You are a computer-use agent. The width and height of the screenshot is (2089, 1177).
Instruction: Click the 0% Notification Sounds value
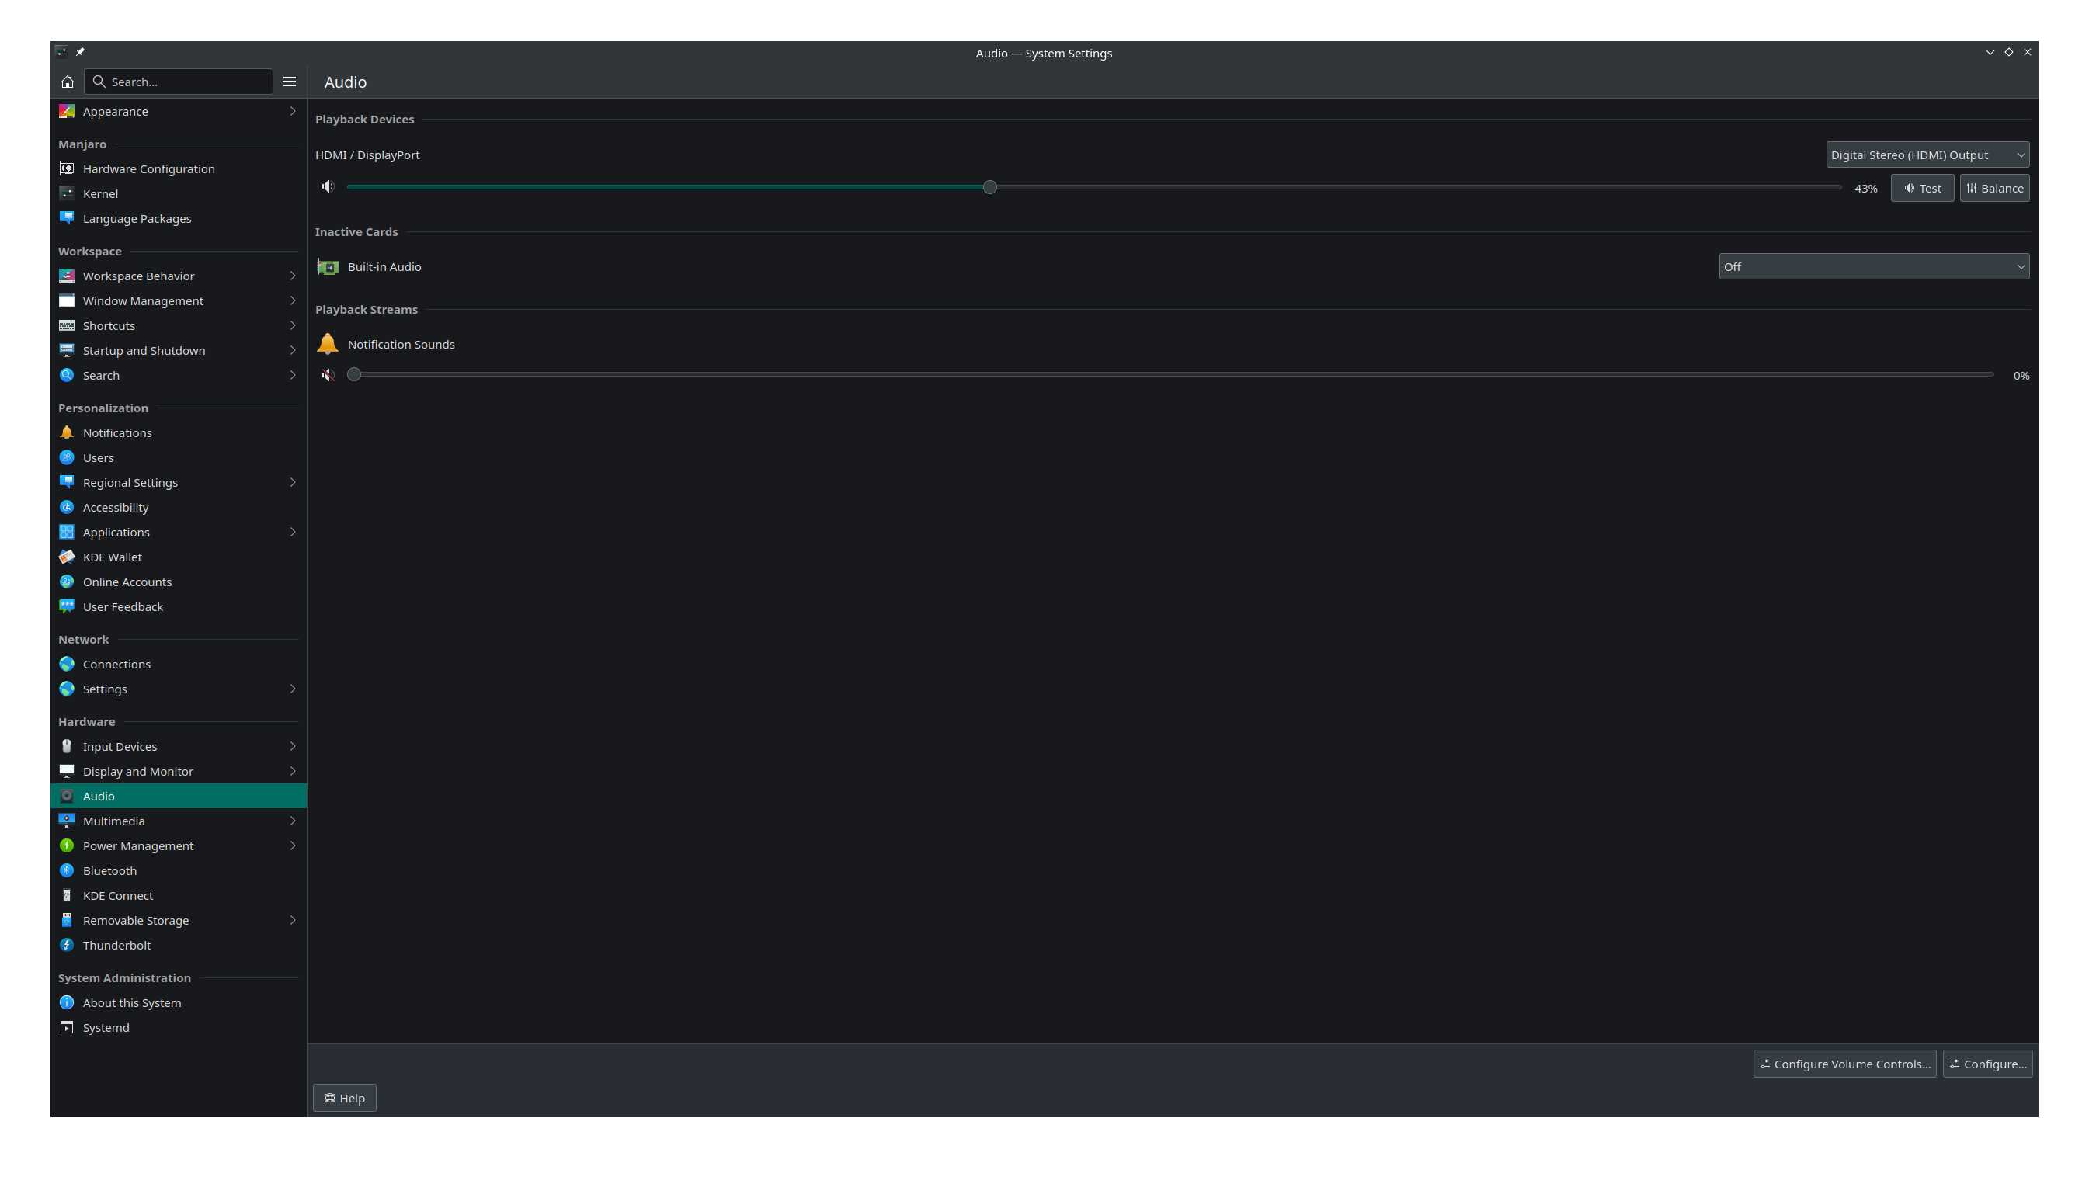click(x=2021, y=375)
